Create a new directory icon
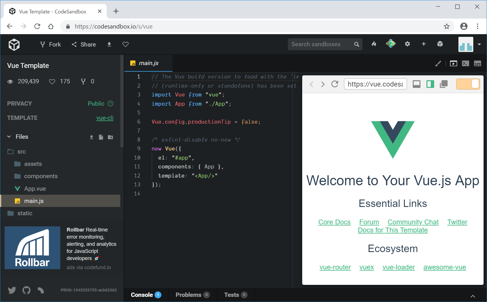 coord(110,137)
